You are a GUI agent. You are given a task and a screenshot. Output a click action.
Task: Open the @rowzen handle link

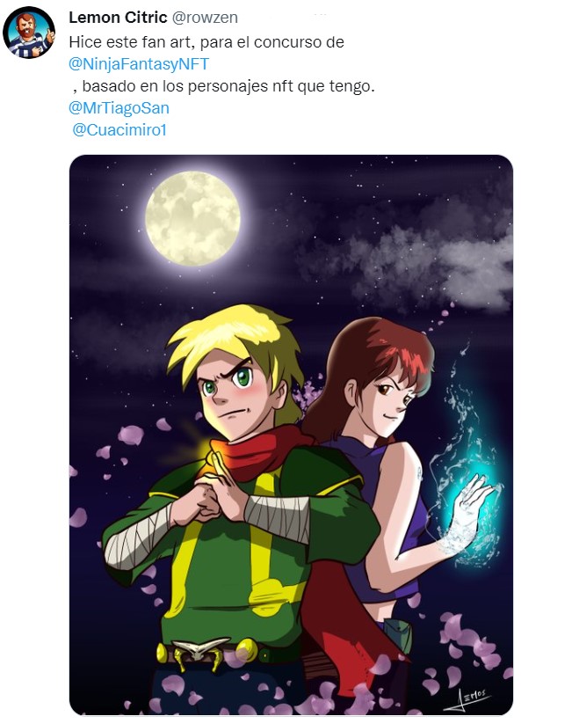coord(205,18)
